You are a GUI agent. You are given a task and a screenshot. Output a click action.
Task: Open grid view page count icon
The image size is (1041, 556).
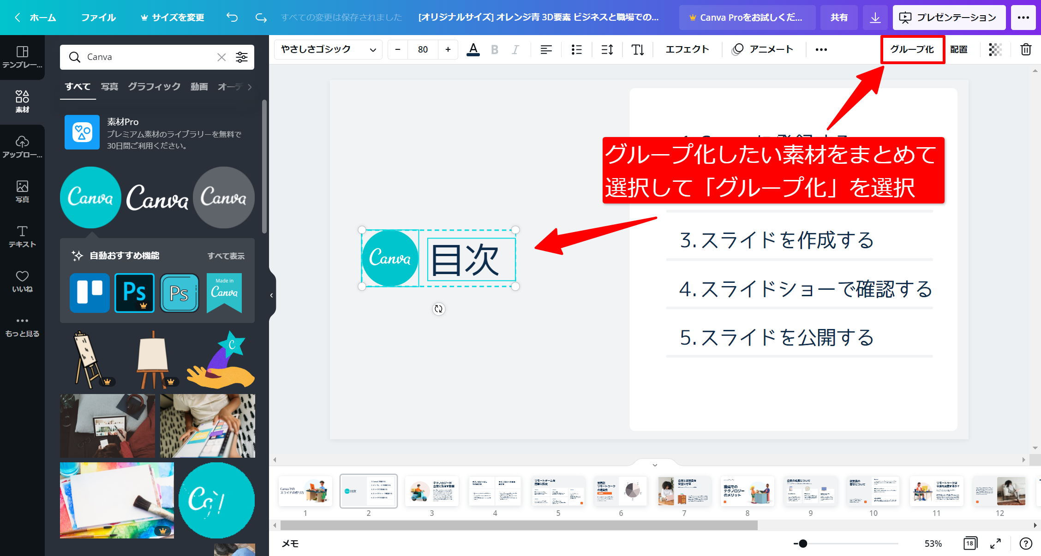pos(970,544)
